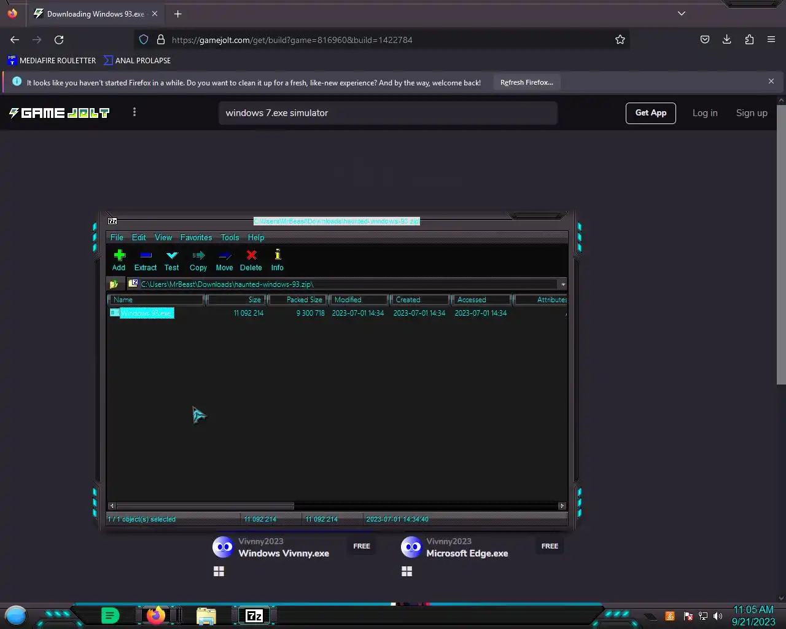Open 7-Zip Edit menu
The width and height of the screenshot is (786, 629).
pyautogui.click(x=139, y=238)
